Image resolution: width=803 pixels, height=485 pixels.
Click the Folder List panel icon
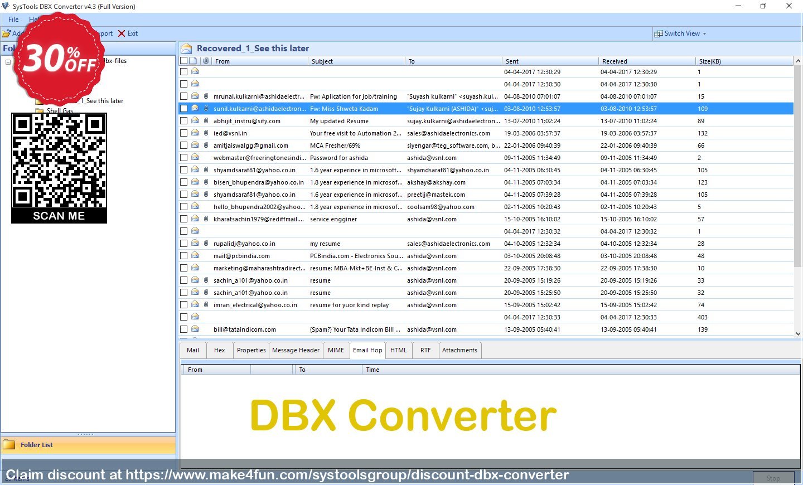pos(9,445)
